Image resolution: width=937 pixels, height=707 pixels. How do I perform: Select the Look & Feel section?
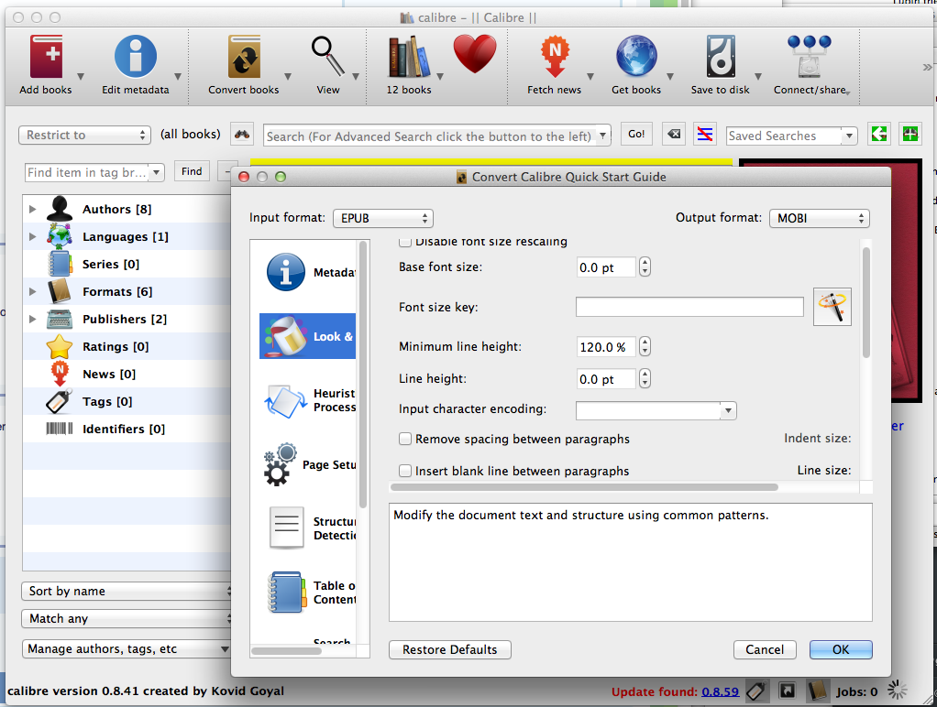(308, 336)
